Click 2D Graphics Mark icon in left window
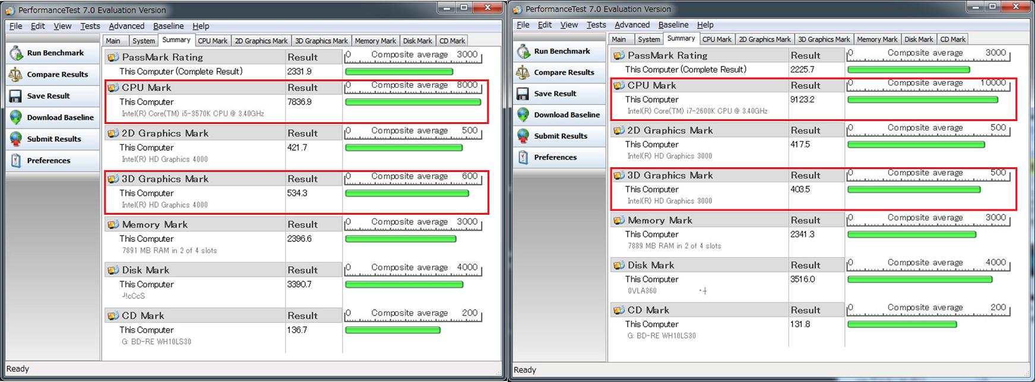 (113, 133)
